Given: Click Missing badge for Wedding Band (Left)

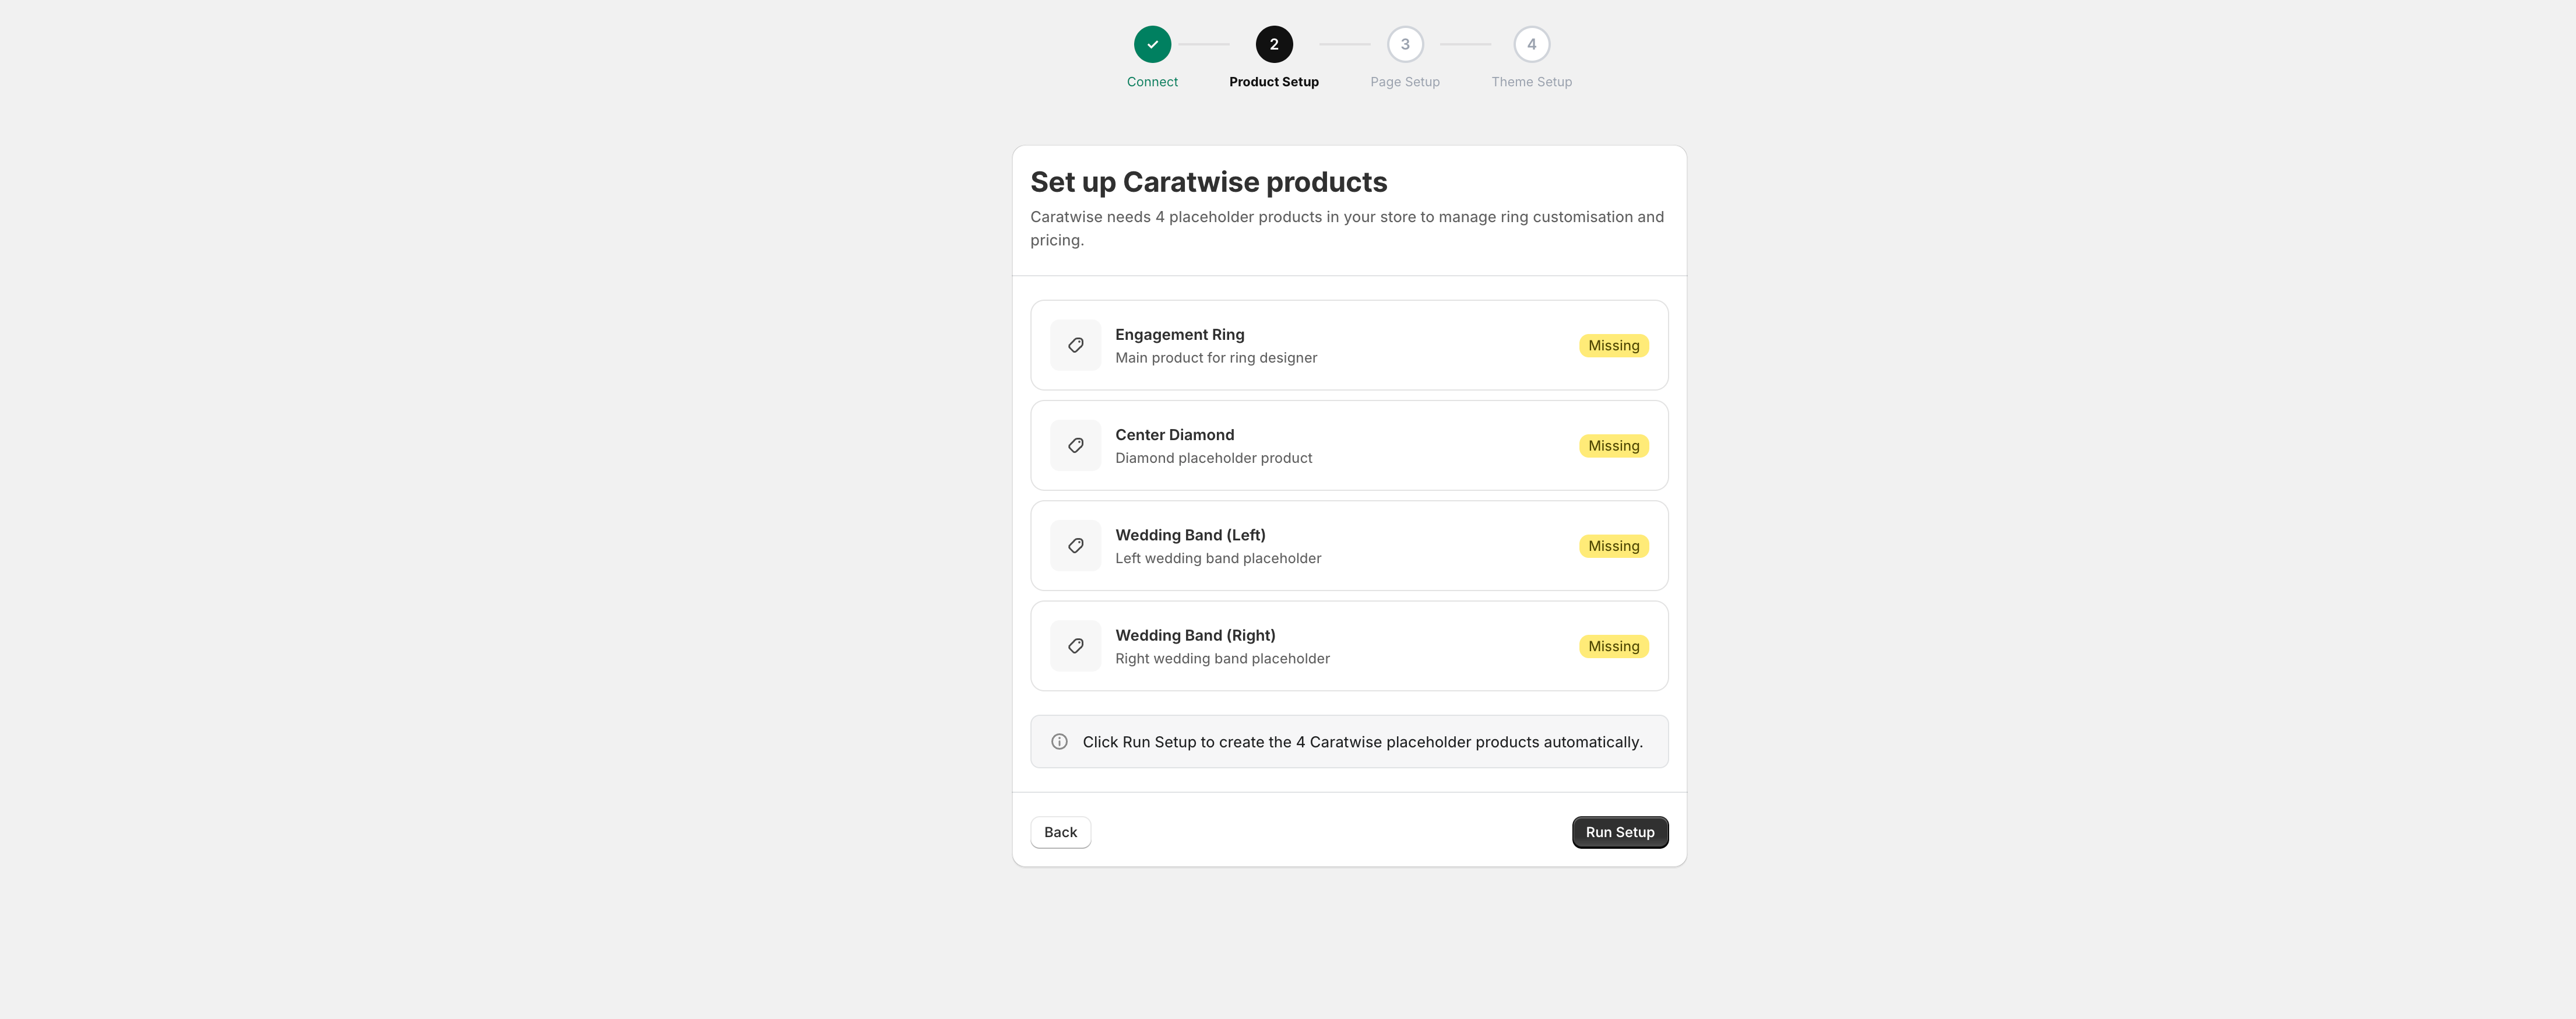Looking at the screenshot, I should (x=1613, y=546).
